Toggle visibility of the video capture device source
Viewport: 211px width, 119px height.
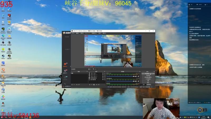(103, 78)
